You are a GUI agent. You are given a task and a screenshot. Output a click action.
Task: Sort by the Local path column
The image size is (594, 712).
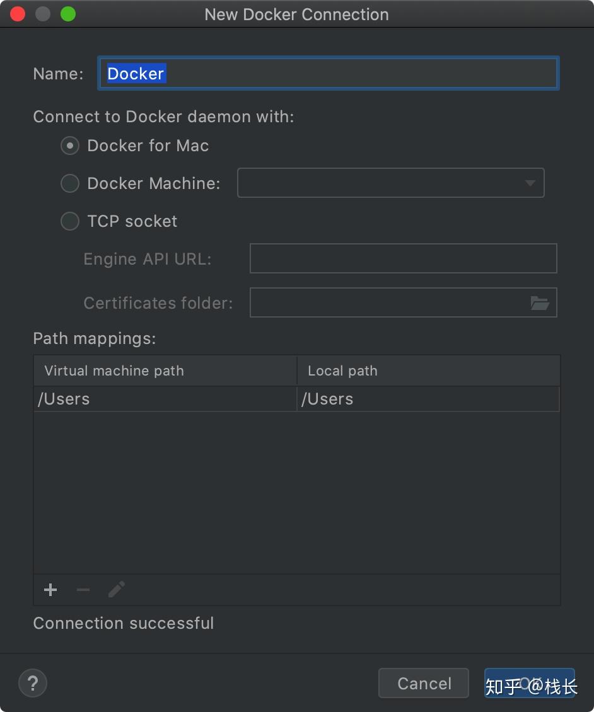click(342, 370)
